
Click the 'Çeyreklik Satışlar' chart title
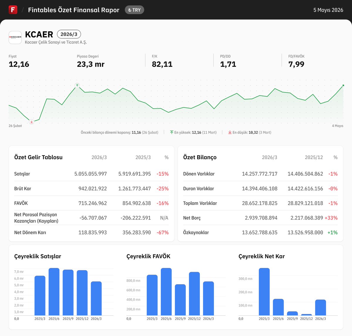tap(38, 256)
